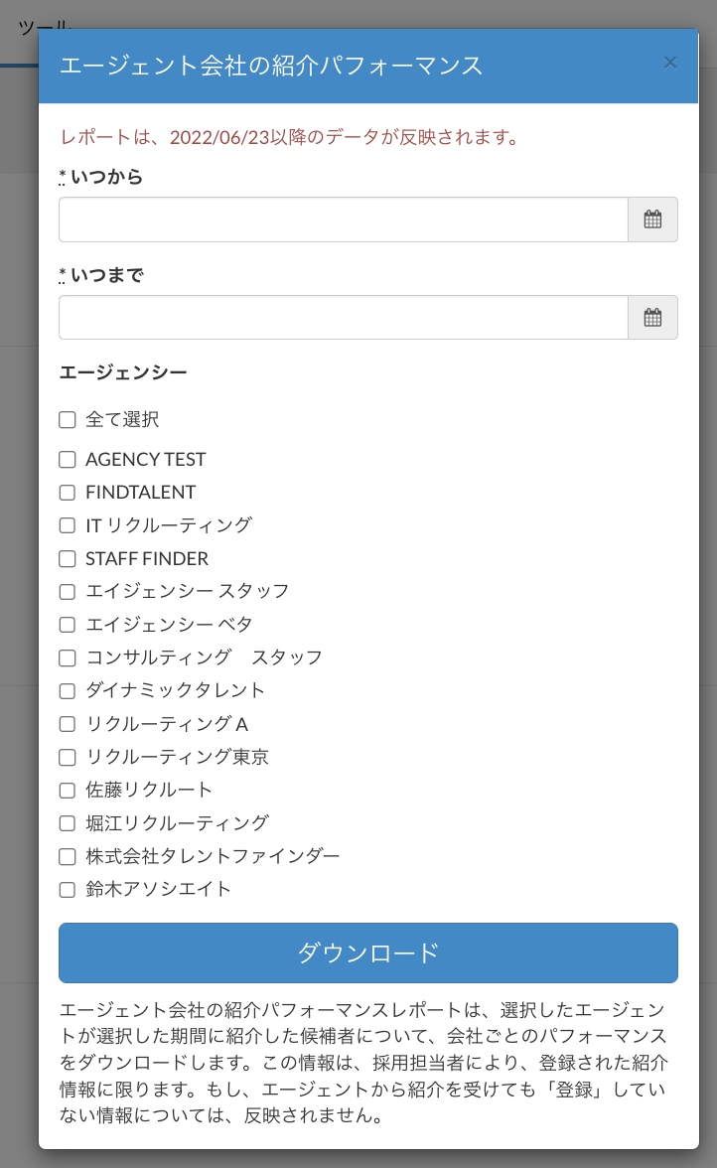Close the エージェント会社の紹介パフォーマンス dialog
Viewport: 717px width, 1168px height.
670,63
